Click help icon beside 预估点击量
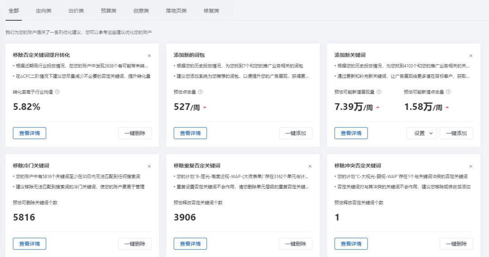Screen dimensions: 489x257 coord(200,92)
